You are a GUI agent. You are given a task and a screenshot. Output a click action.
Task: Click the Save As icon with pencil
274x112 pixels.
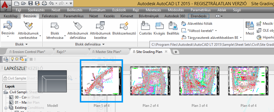pyautogui.click(x=37, y=3)
